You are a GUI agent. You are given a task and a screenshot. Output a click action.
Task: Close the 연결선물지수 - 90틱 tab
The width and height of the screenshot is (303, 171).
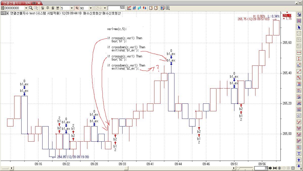pyautogui.click(x=39, y=3)
